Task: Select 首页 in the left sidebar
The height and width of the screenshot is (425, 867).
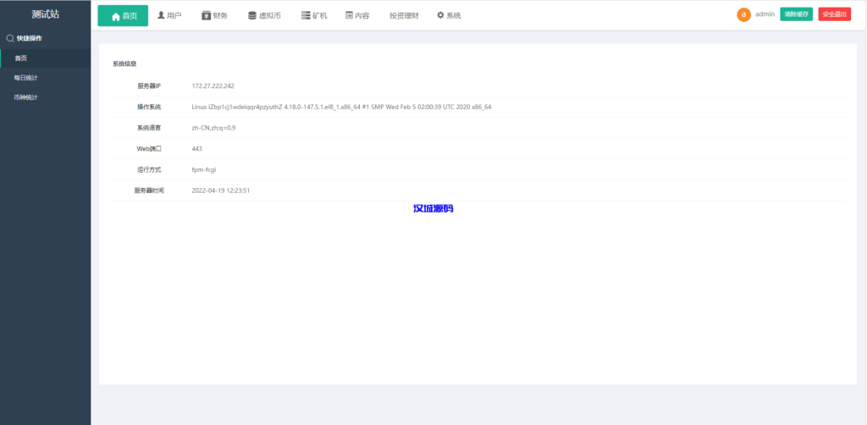Action: (x=21, y=58)
